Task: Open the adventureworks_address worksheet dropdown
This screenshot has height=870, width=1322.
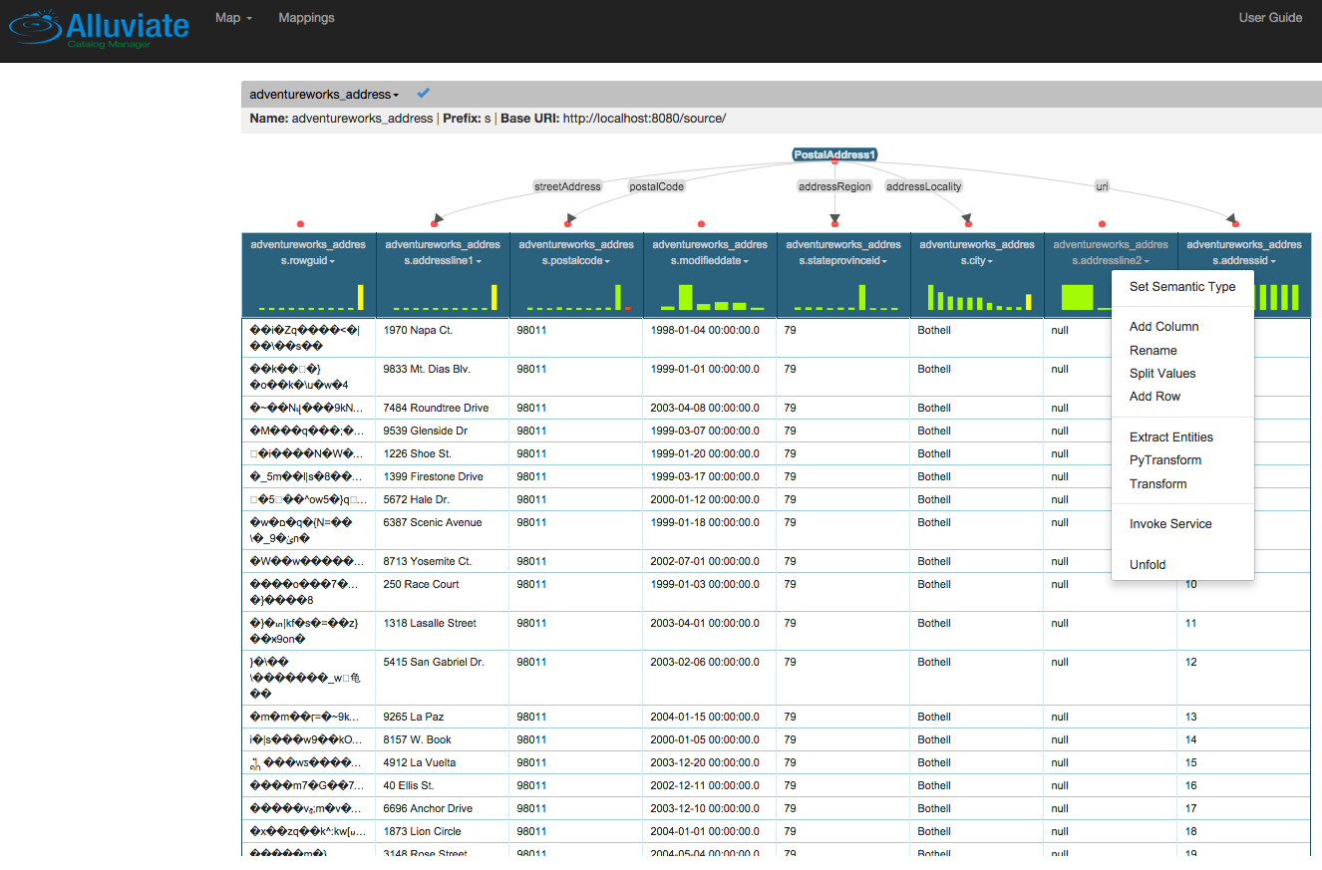Action: click(324, 95)
